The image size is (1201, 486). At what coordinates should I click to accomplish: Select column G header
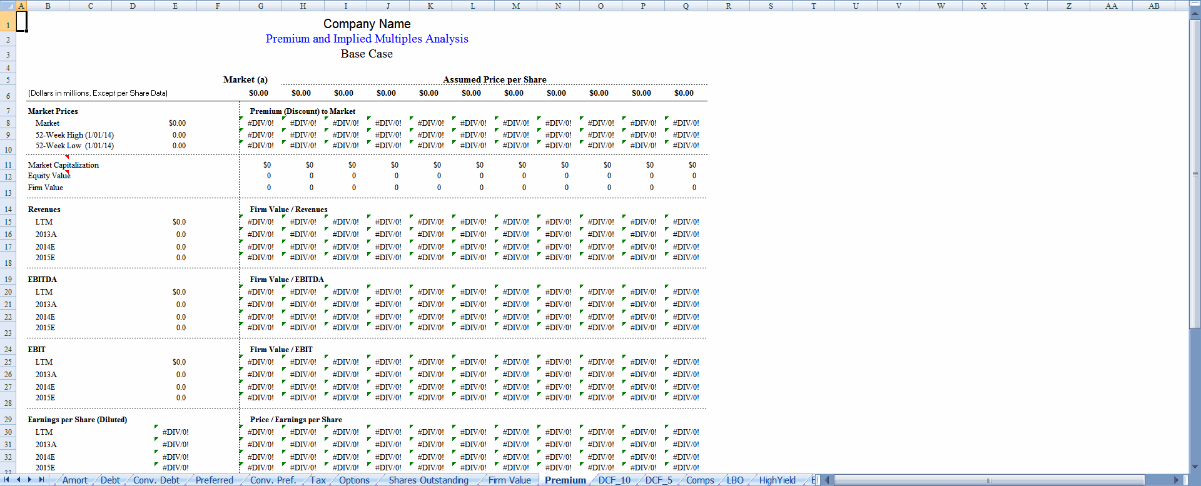tap(261, 6)
